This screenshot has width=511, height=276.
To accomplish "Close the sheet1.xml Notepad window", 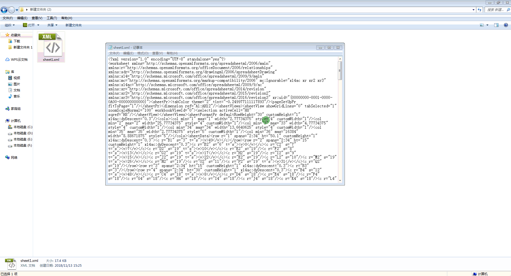I will [x=338, y=47].
